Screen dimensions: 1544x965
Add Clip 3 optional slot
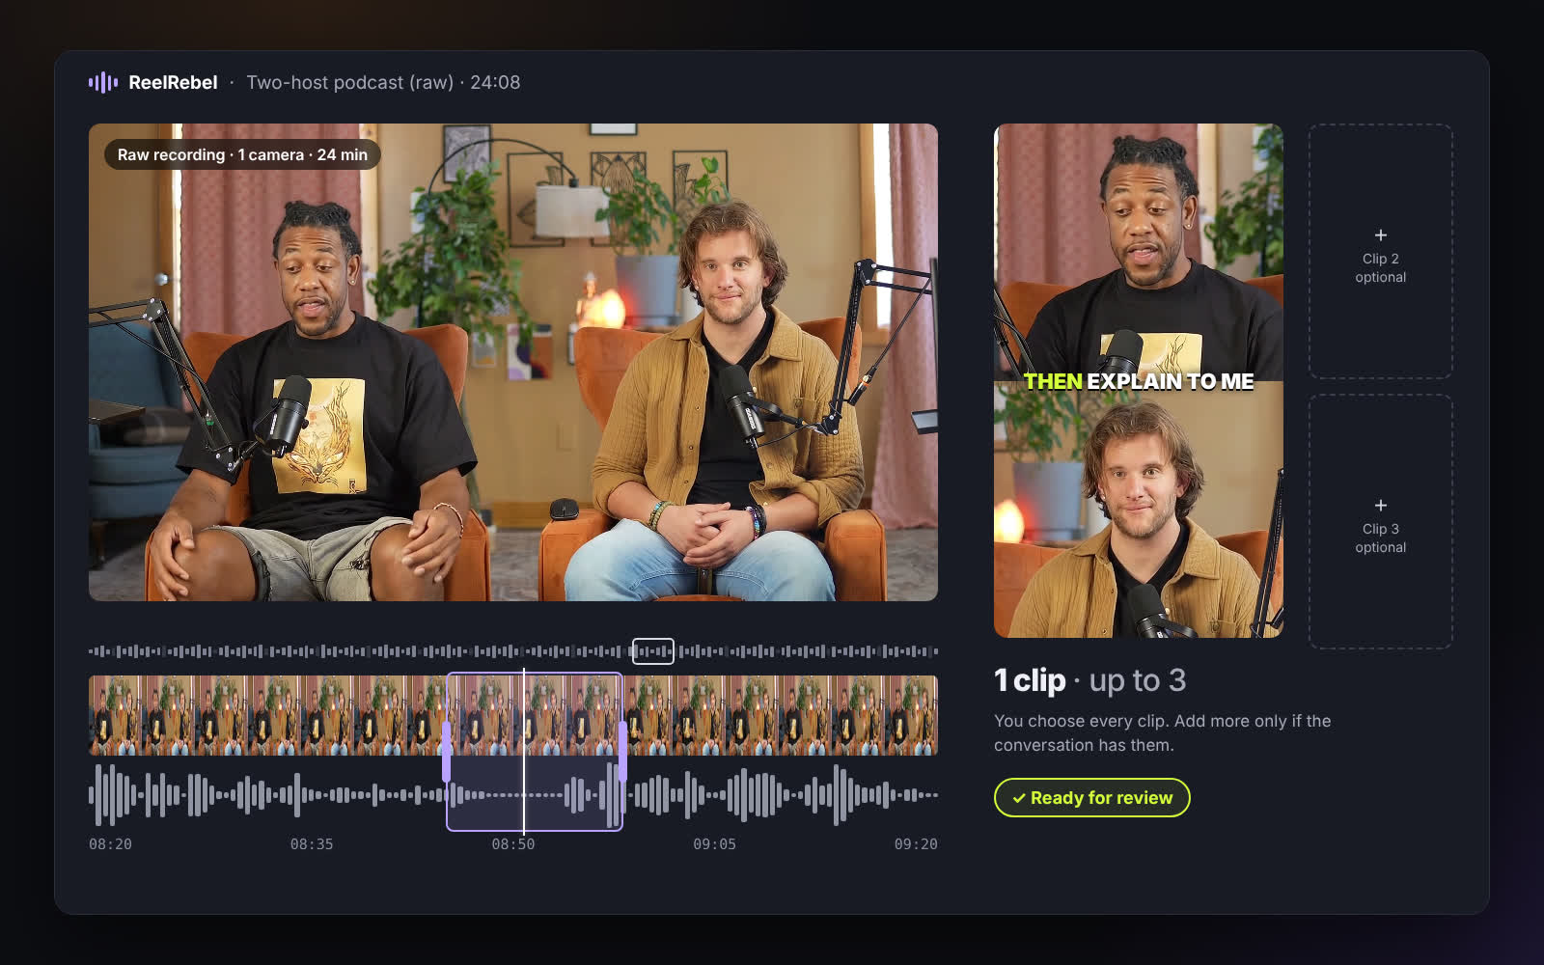click(x=1381, y=521)
